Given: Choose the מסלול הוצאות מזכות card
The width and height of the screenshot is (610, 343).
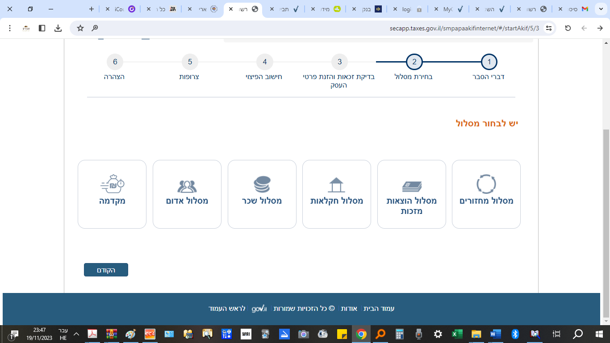Looking at the screenshot, I should click(411, 194).
